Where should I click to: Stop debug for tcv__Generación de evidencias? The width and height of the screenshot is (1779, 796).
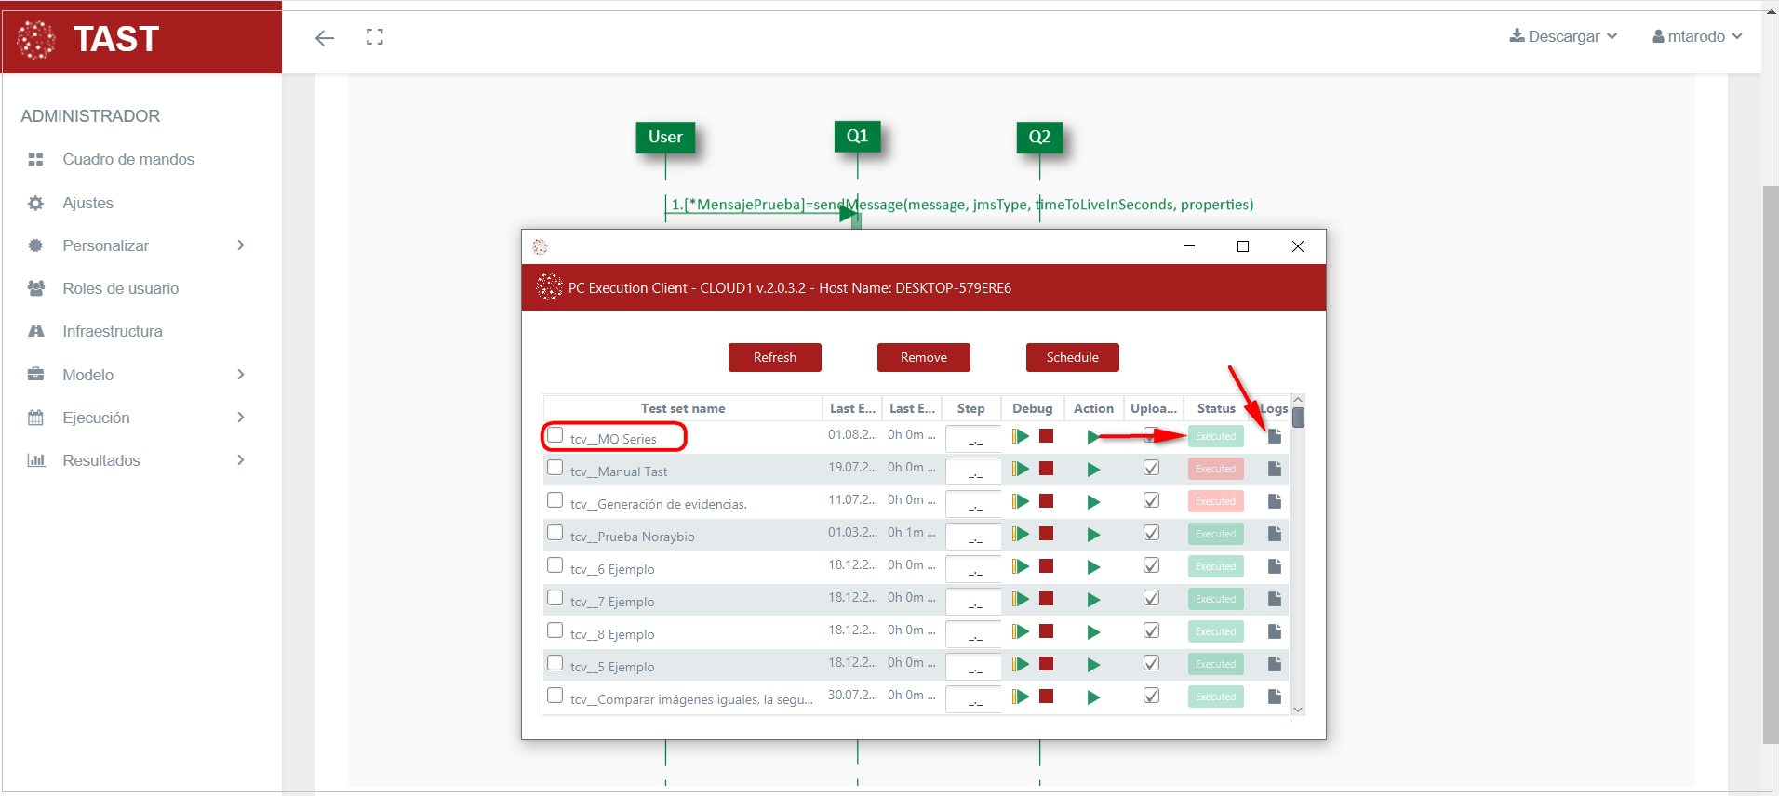(1046, 501)
